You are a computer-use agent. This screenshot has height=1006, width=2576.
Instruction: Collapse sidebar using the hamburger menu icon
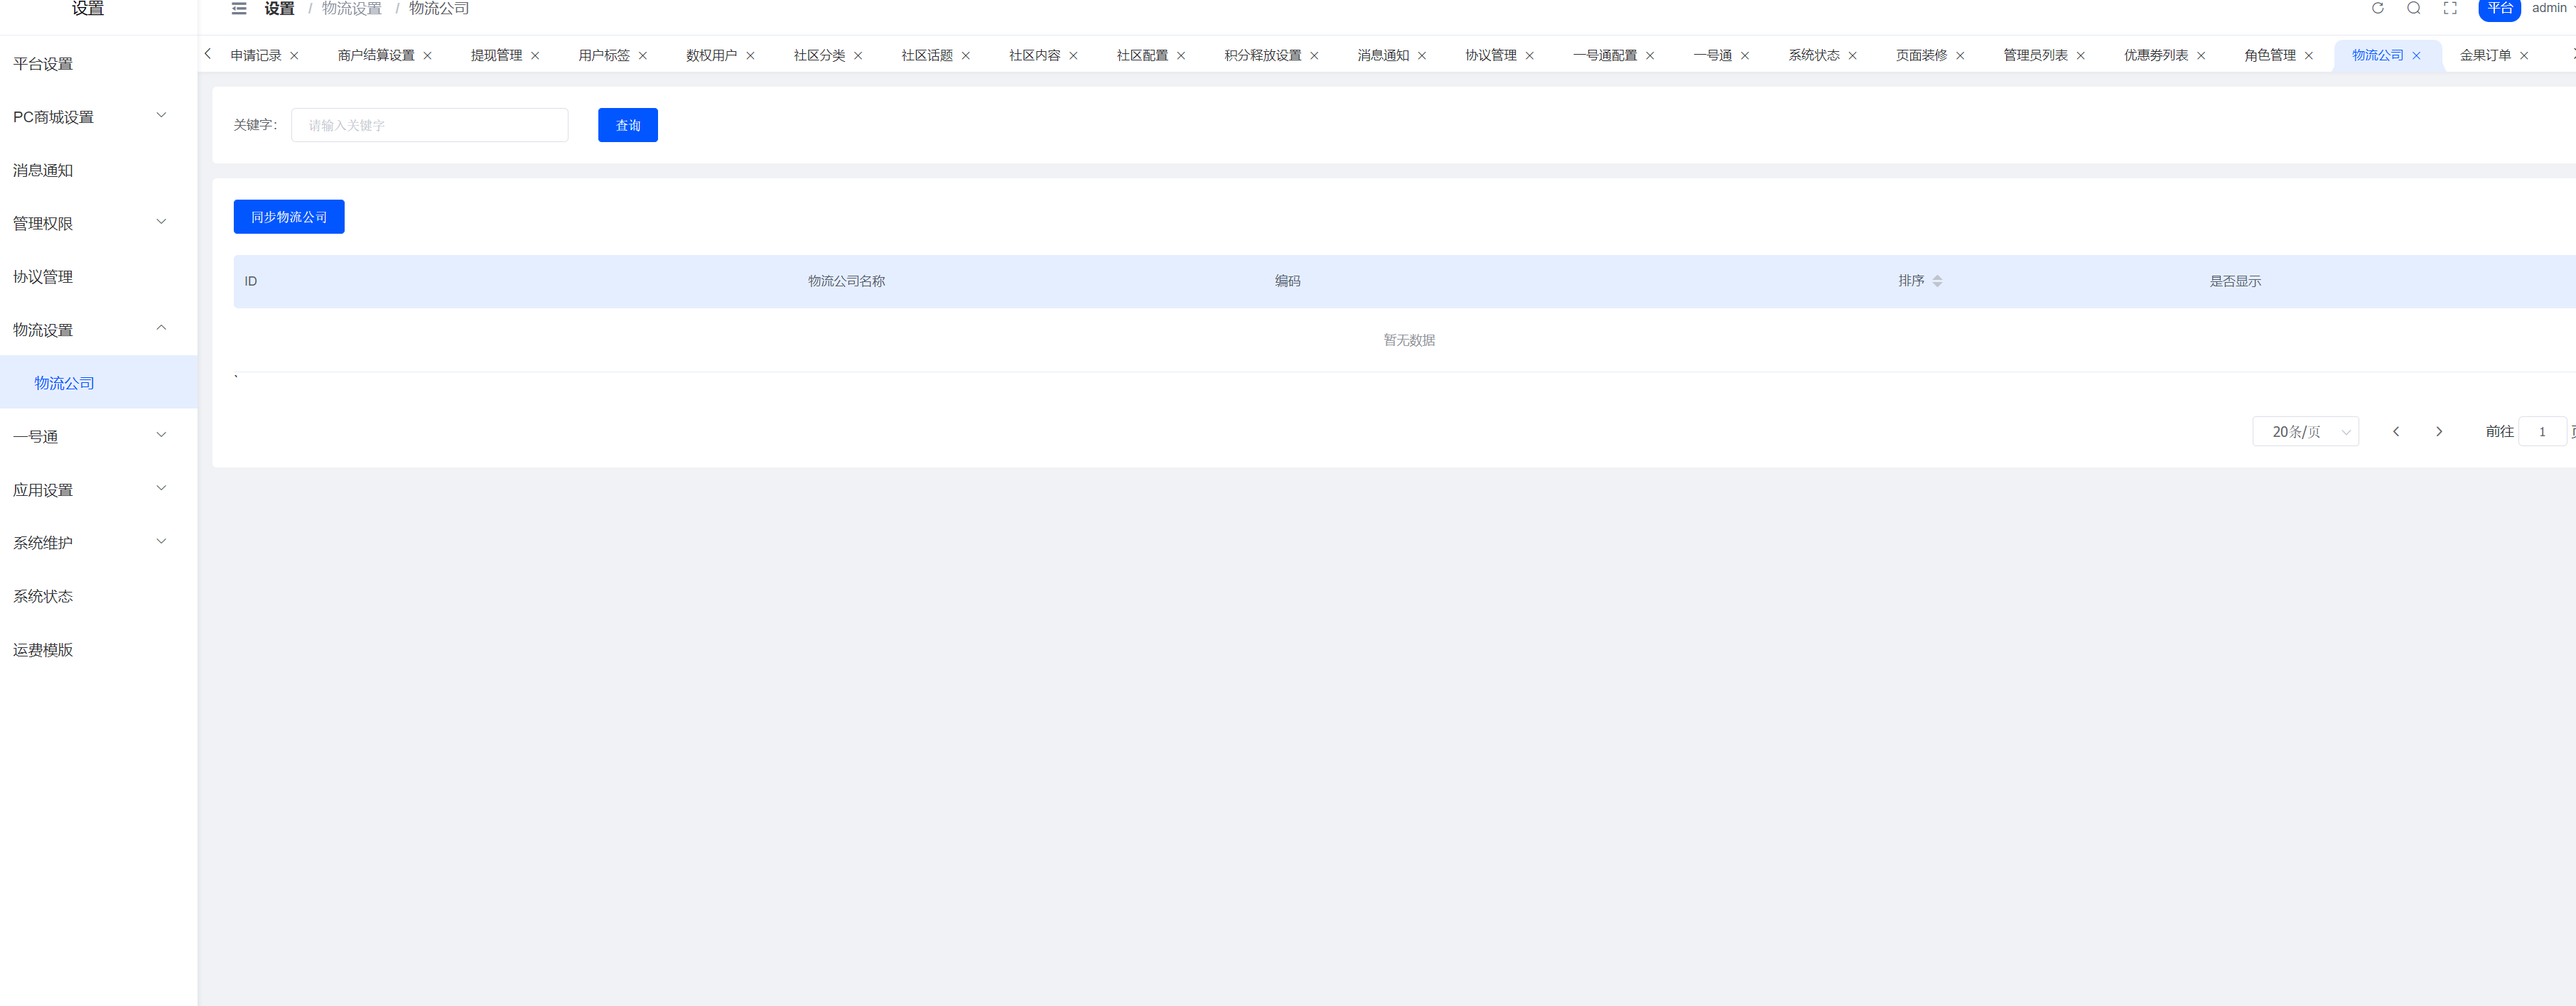tap(239, 8)
